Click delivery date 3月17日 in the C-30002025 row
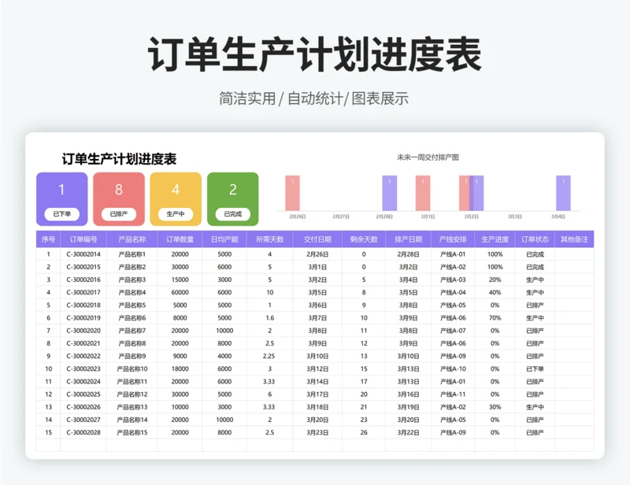Viewport: 630px width, 485px height. pyautogui.click(x=317, y=394)
